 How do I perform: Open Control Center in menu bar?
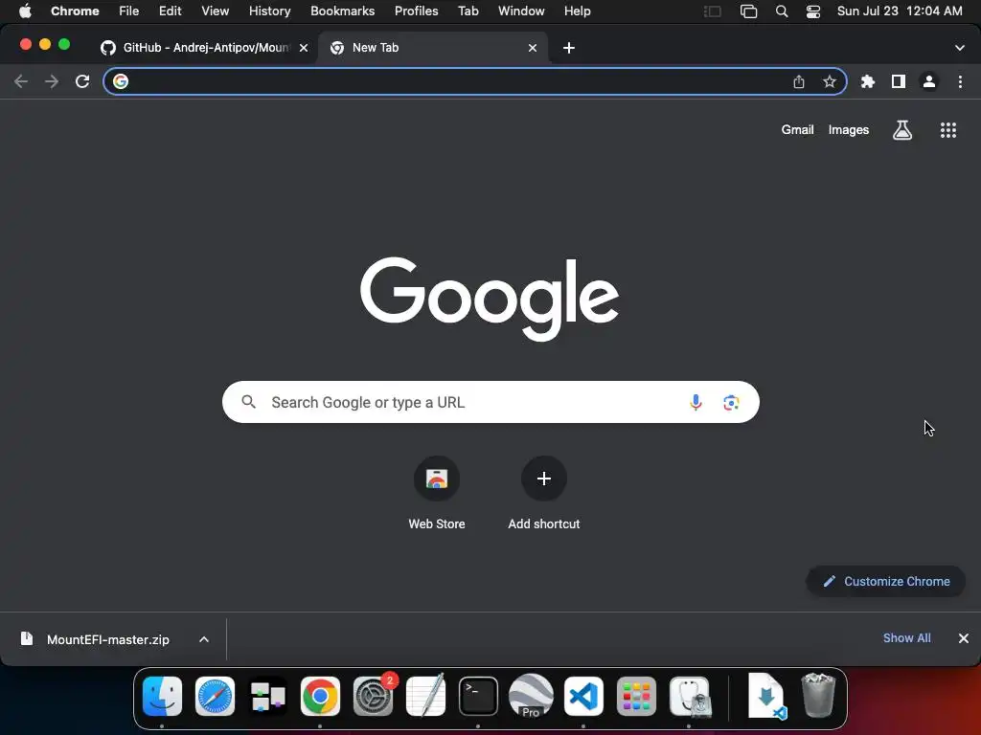click(812, 11)
